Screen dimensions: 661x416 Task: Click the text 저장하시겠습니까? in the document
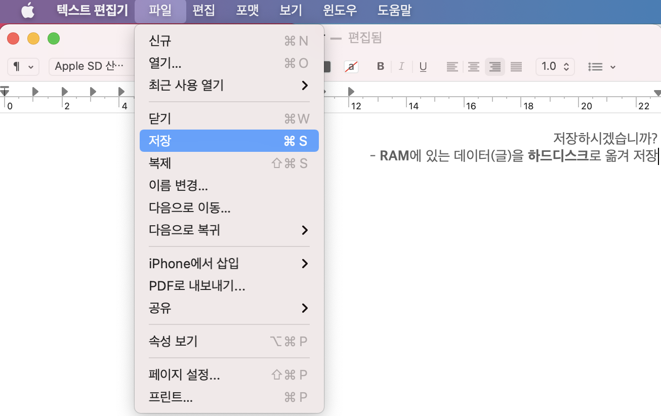tap(605, 138)
